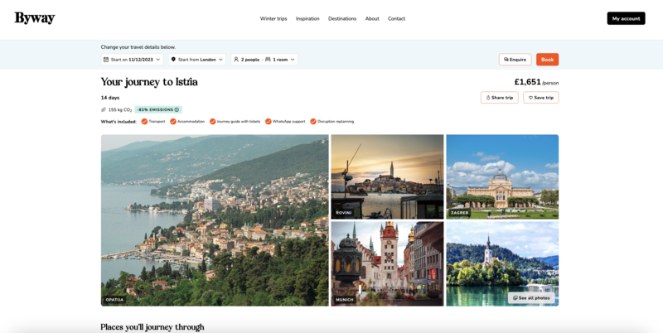Open the start date dropdown
The image size is (663, 333).
tap(133, 60)
